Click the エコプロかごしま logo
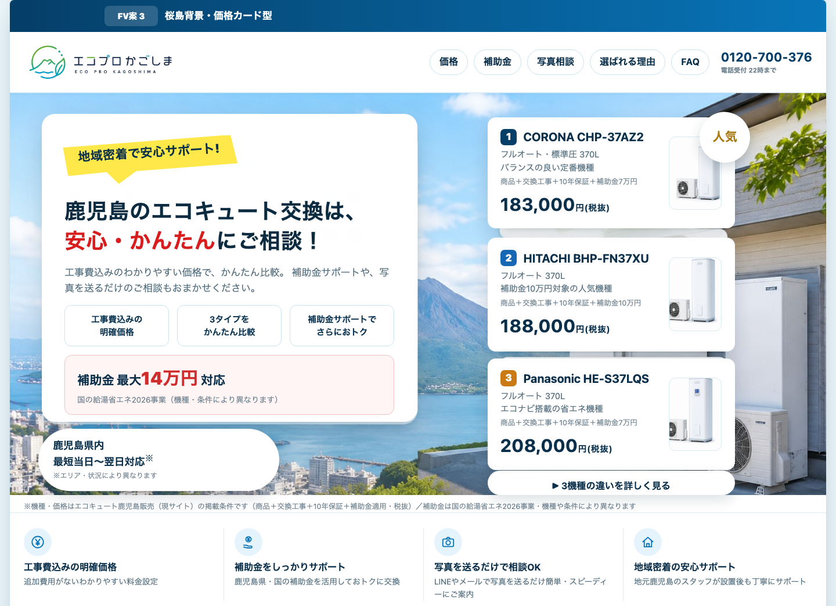The height and width of the screenshot is (606, 836). [x=101, y=62]
